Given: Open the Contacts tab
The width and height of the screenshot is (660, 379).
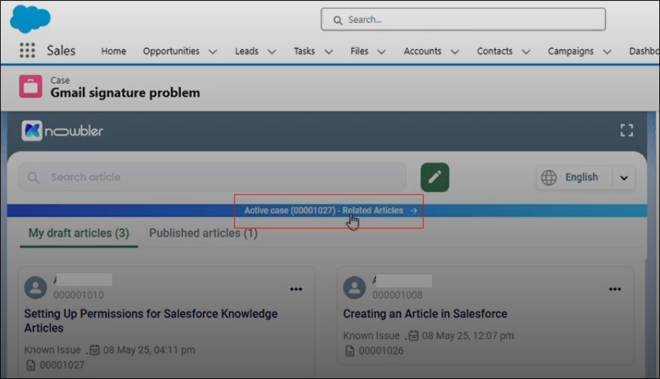Looking at the screenshot, I should [495, 51].
